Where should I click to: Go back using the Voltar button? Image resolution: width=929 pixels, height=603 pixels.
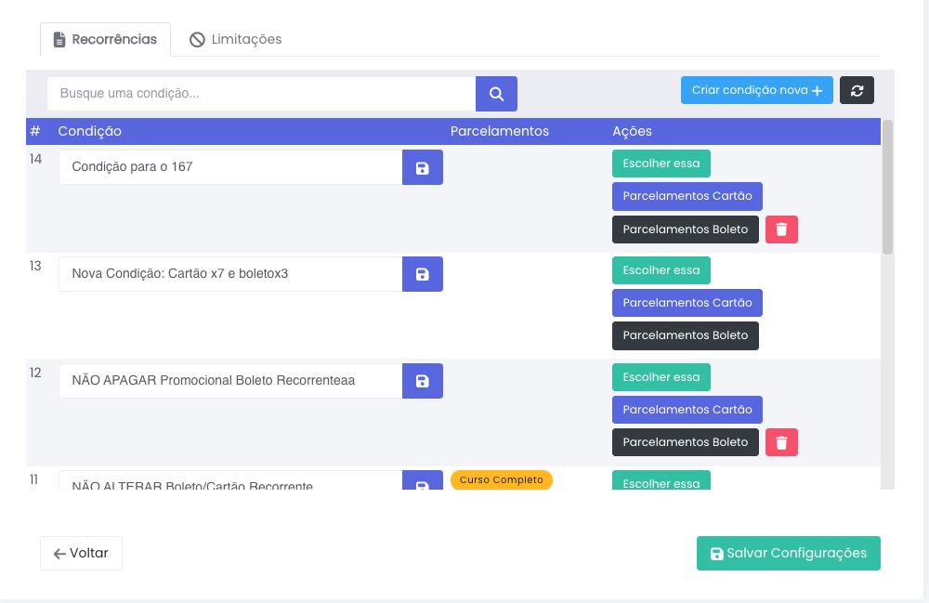[81, 553]
